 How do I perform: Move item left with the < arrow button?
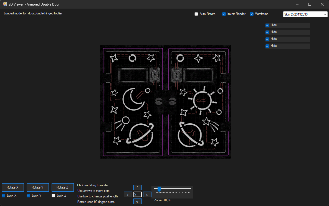(128, 194)
